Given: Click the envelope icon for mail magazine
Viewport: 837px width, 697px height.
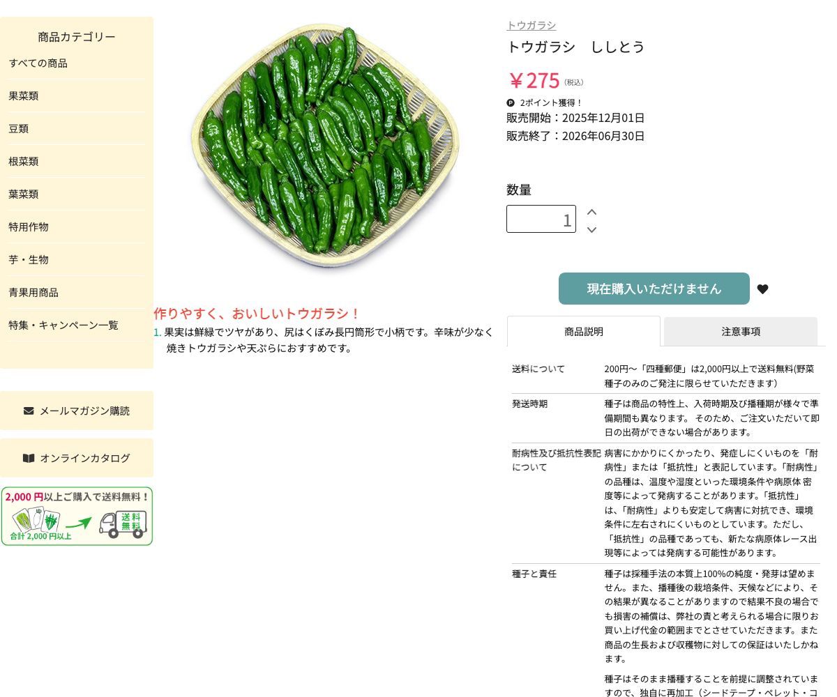Looking at the screenshot, I should tap(29, 411).
